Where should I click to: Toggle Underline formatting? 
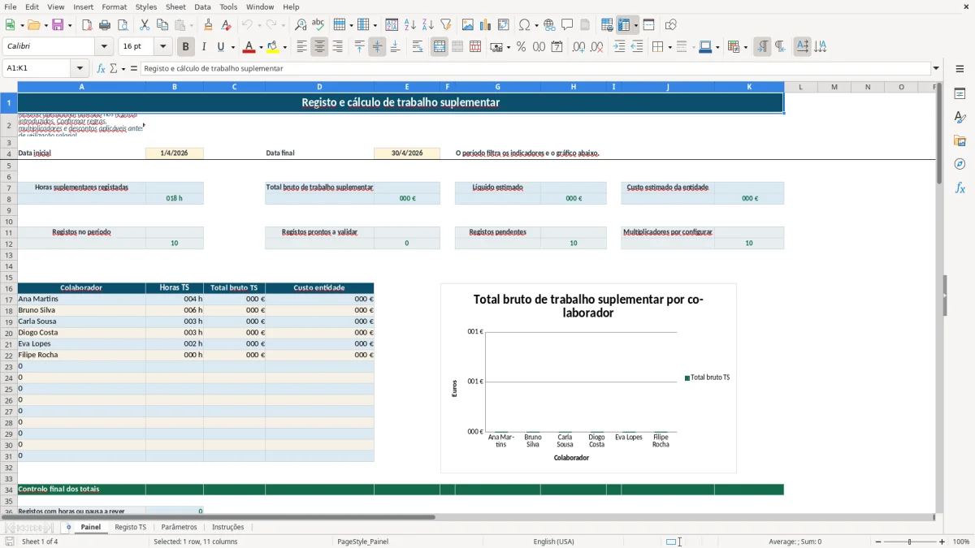(x=220, y=47)
